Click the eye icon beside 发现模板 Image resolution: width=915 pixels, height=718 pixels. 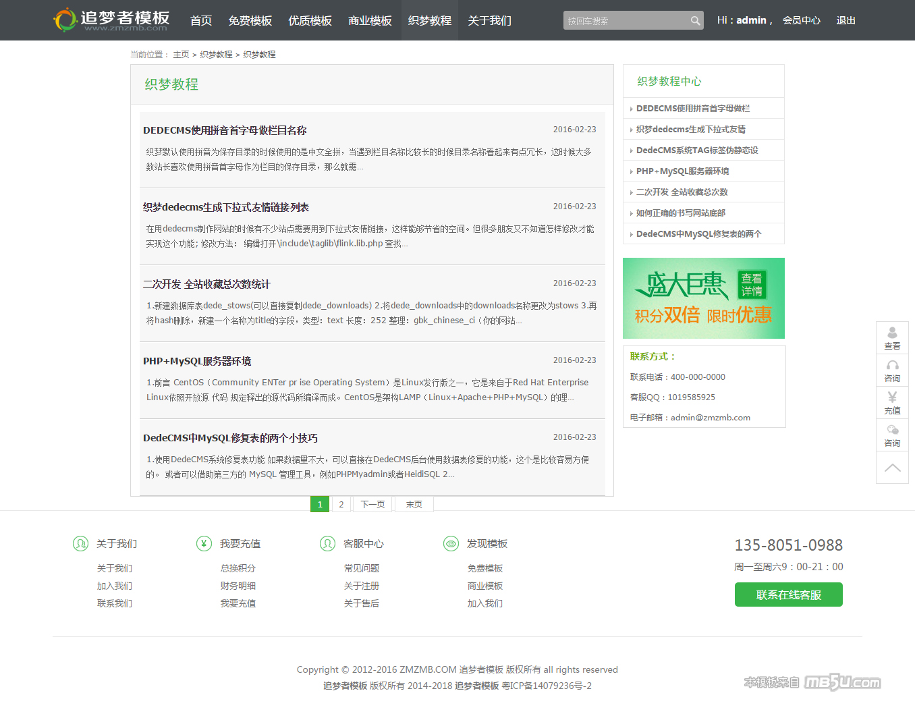click(x=451, y=543)
